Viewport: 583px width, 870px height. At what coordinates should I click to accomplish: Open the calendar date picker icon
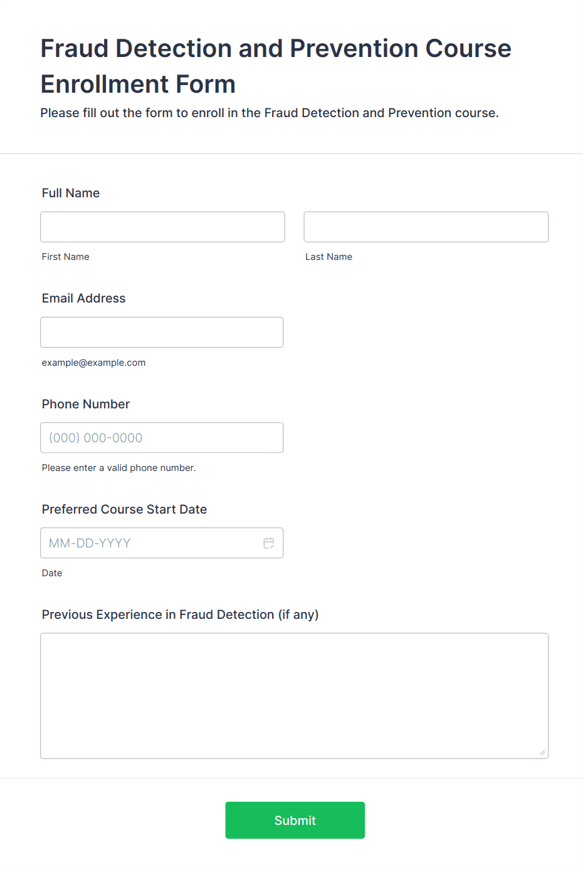[x=269, y=543]
